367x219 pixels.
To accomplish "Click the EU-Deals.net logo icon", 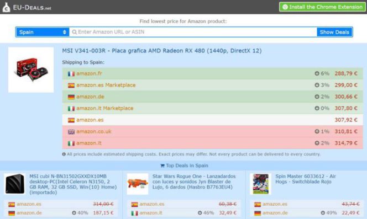I will pyautogui.click(x=6, y=7).
